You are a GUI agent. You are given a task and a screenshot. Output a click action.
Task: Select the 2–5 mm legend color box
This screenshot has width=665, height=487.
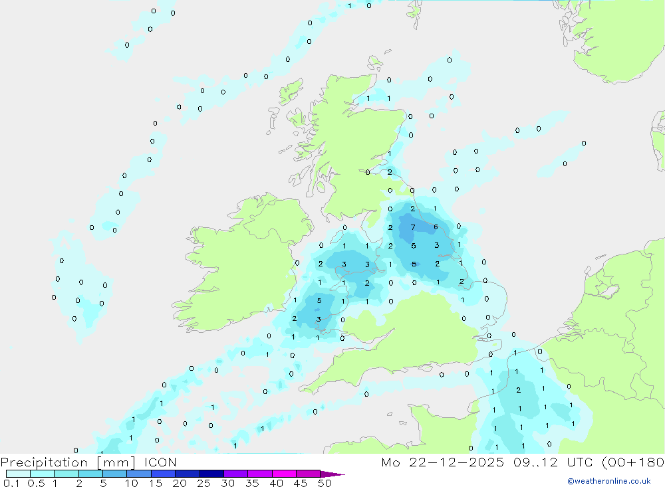coord(90,474)
